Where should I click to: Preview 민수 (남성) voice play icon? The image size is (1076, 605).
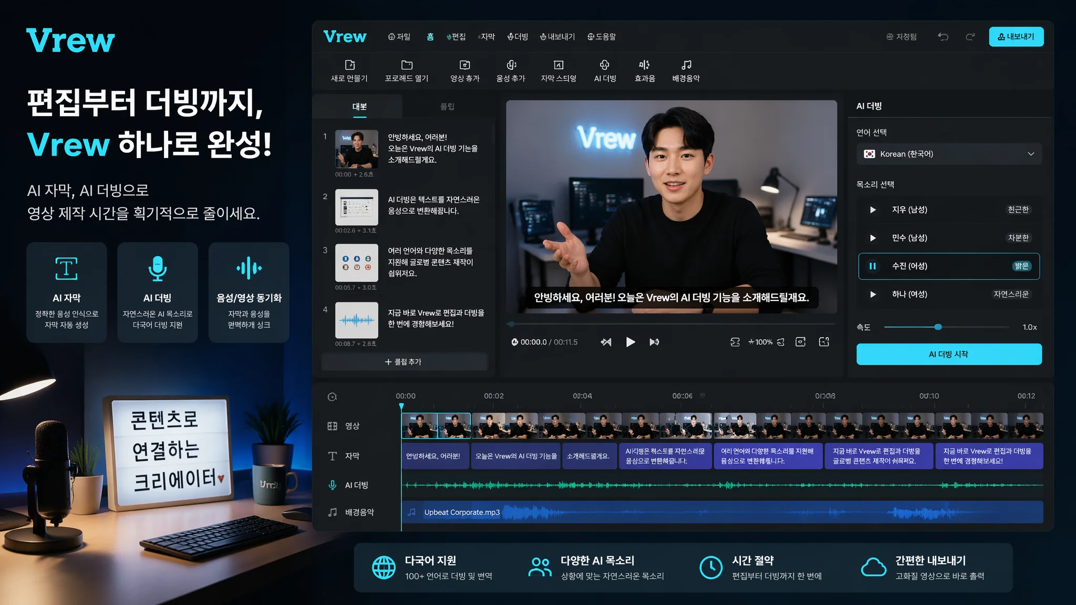pos(873,238)
